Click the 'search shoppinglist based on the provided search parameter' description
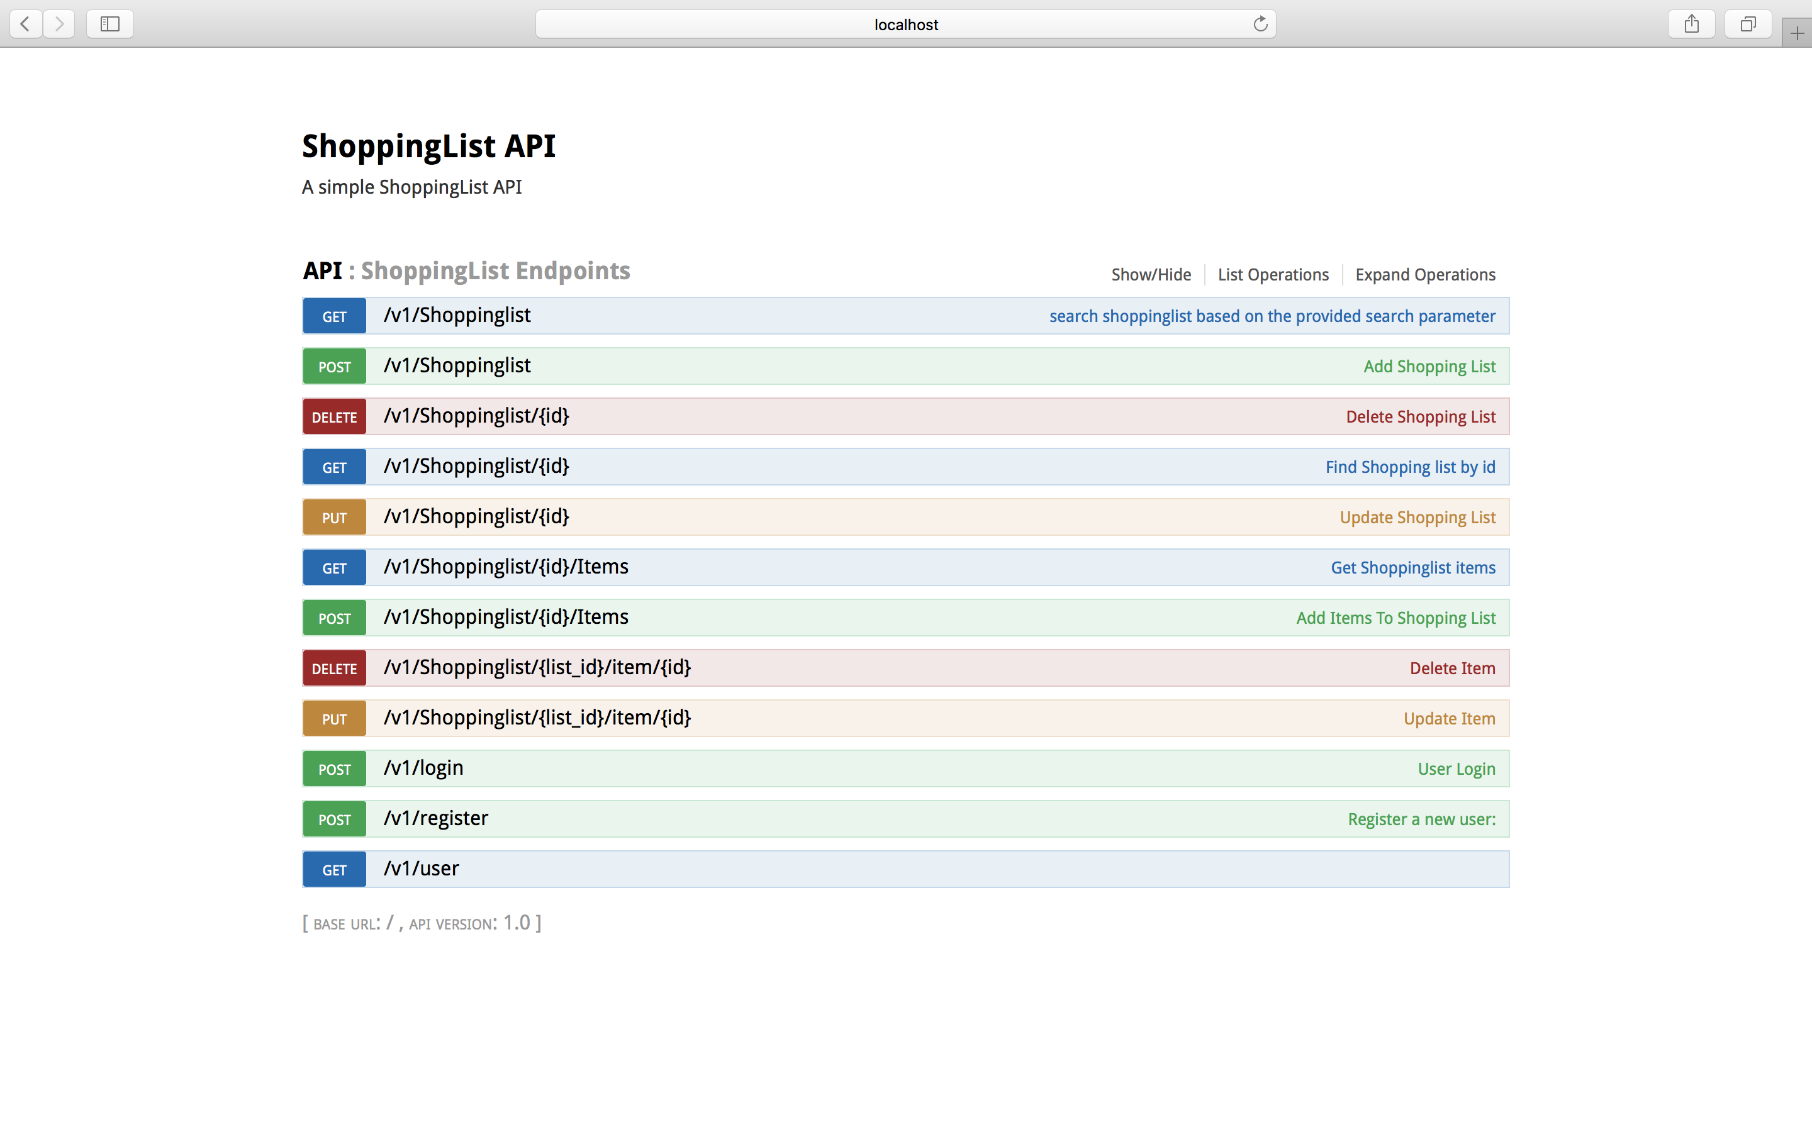The image size is (1812, 1132). pyautogui.click(x=1272, y=316)
